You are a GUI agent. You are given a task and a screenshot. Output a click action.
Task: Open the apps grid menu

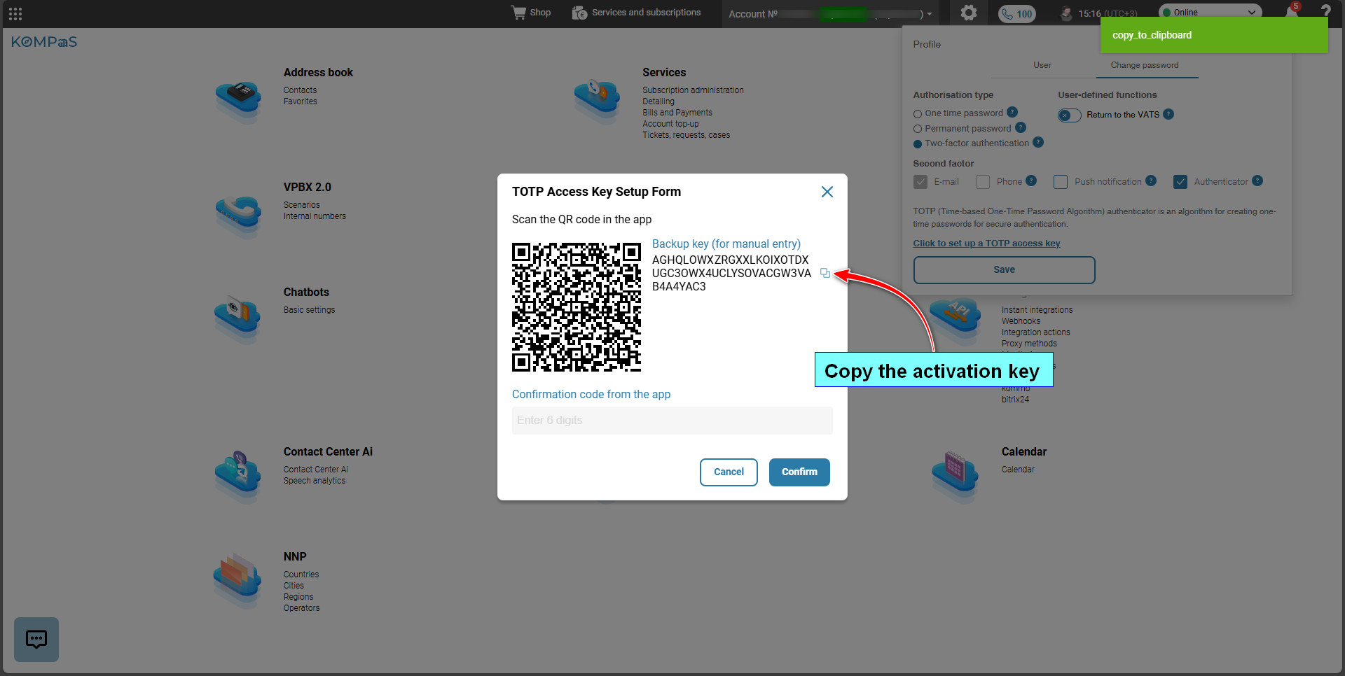pyautogui.click(x=15, y=13)
